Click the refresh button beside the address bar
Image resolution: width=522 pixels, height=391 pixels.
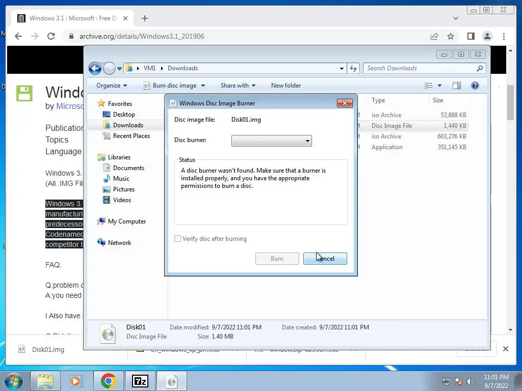click(353, 68)
